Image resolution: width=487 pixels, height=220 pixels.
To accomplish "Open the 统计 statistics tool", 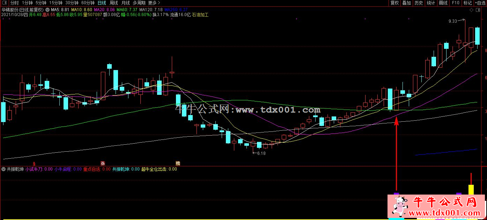I will coord(431,3).
